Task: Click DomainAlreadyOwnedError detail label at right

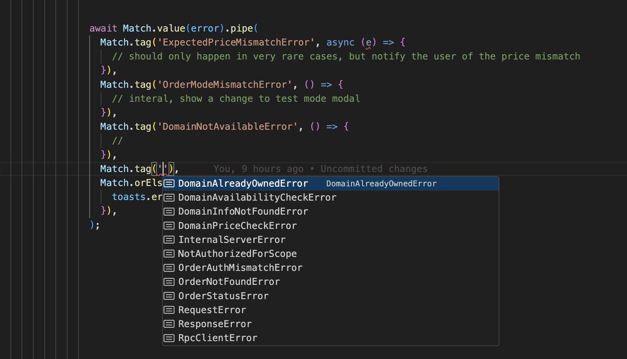Action: click(381, 184)
